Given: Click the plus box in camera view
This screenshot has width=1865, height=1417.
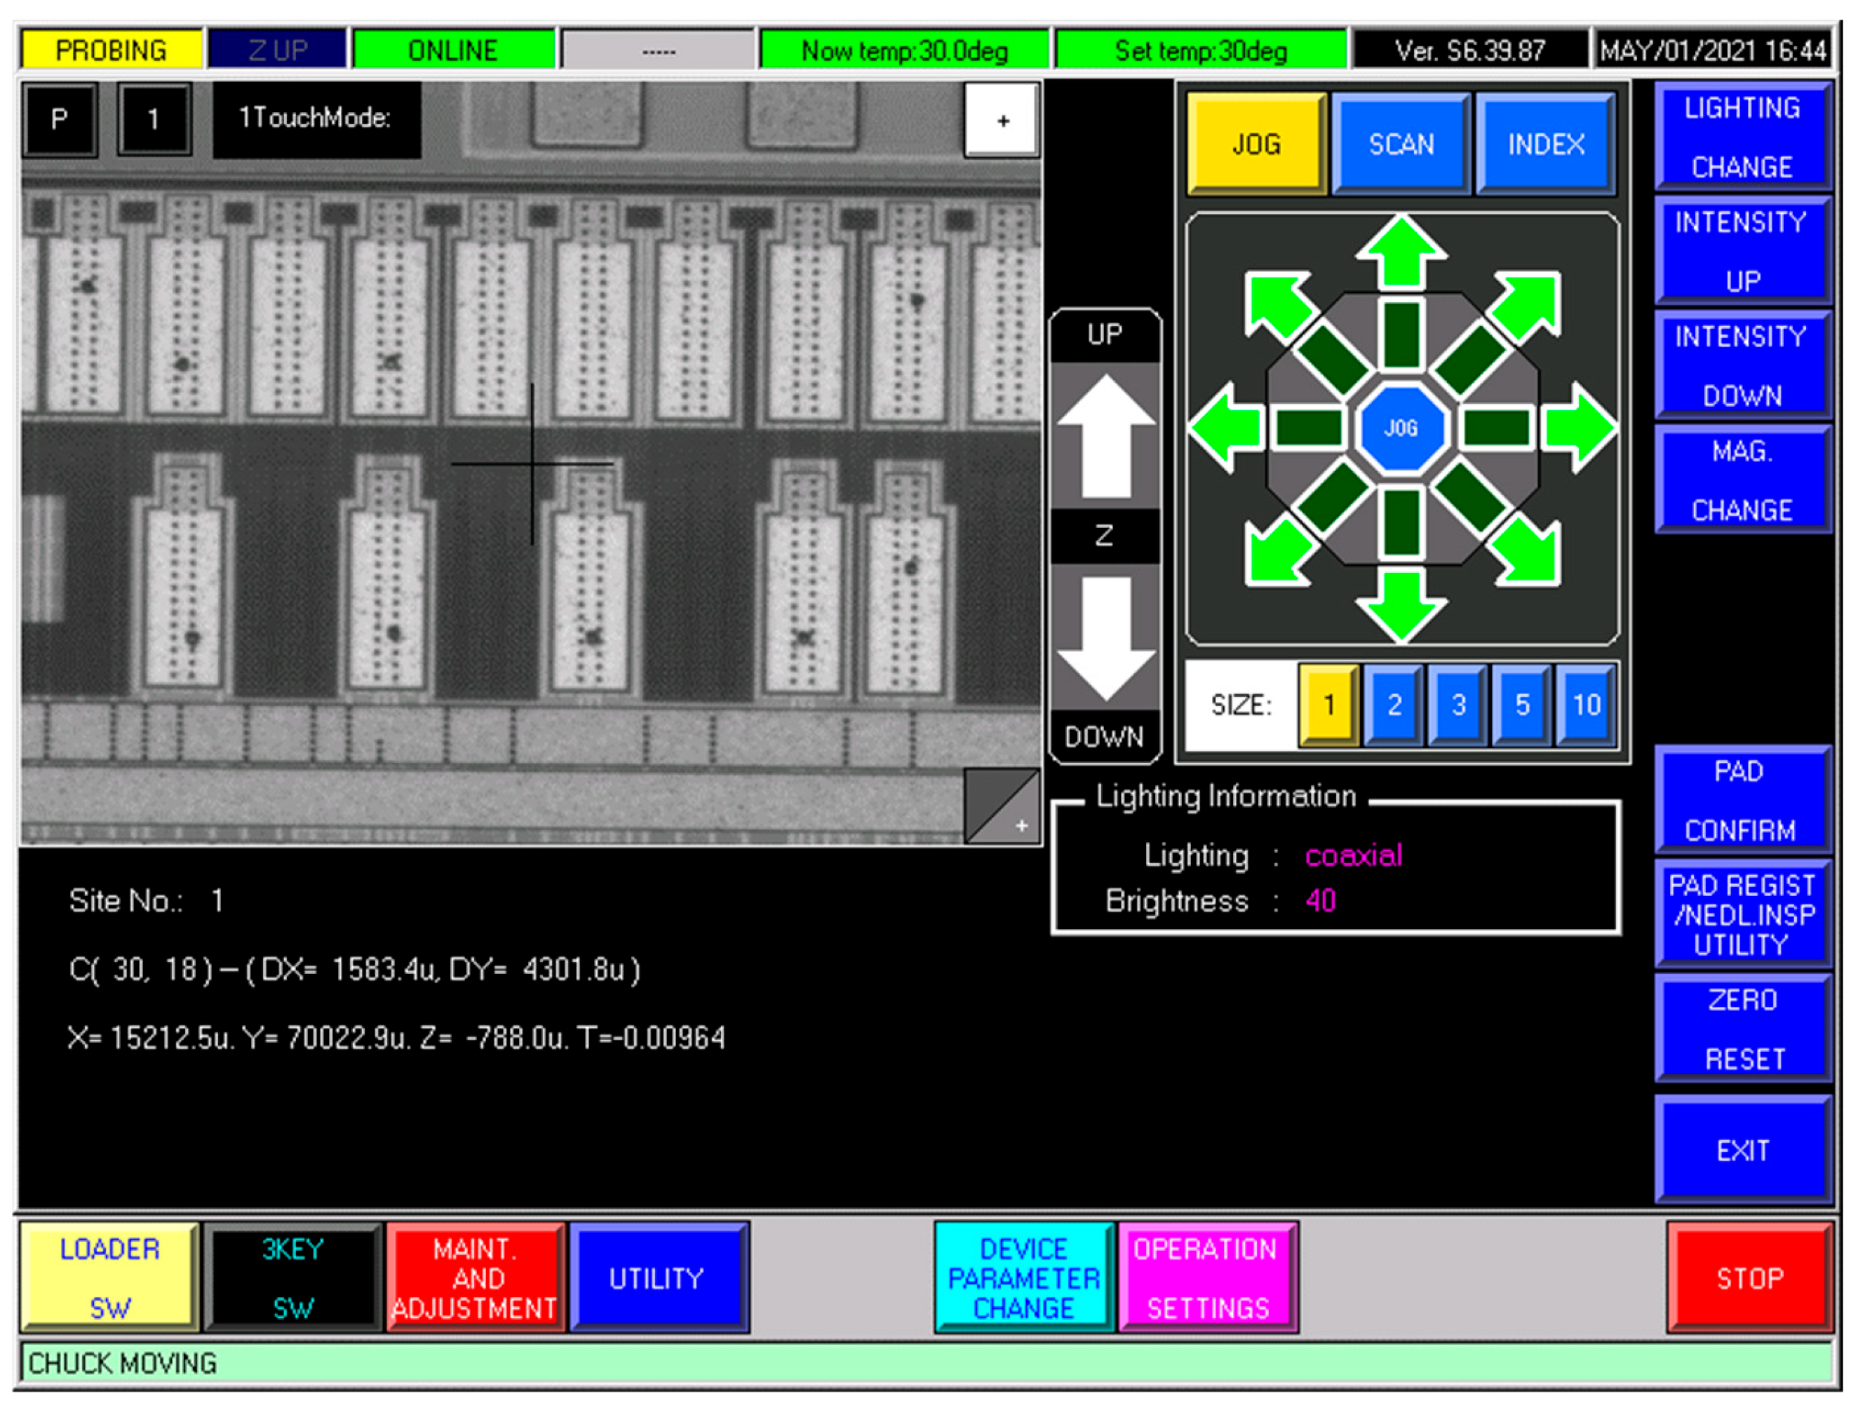Looking at the screenshot, I should point(1002,121).
